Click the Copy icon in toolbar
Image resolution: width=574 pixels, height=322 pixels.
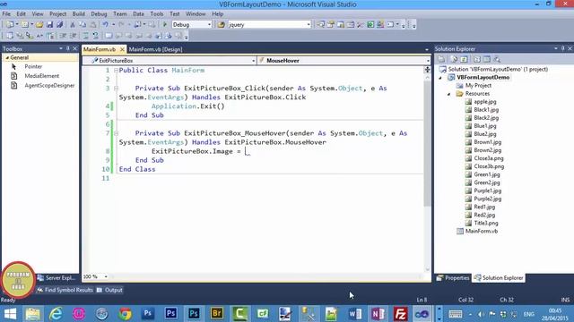83,24
